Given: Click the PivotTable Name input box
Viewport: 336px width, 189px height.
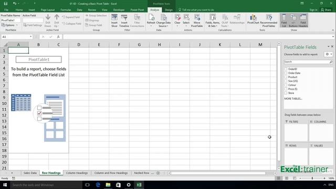Looking at the screenshot, I should tap(10, 20).
